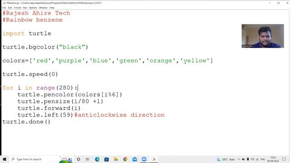
Task: Switch to Zoom app on taskbar
Action: click(144, 159)
